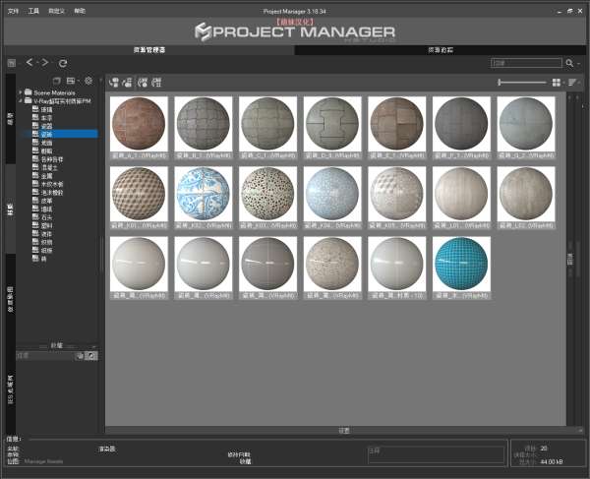Click the third material toolbar icon
This screenshot has width=590, height=479.
pyautogui.click(x=143, y=82)
